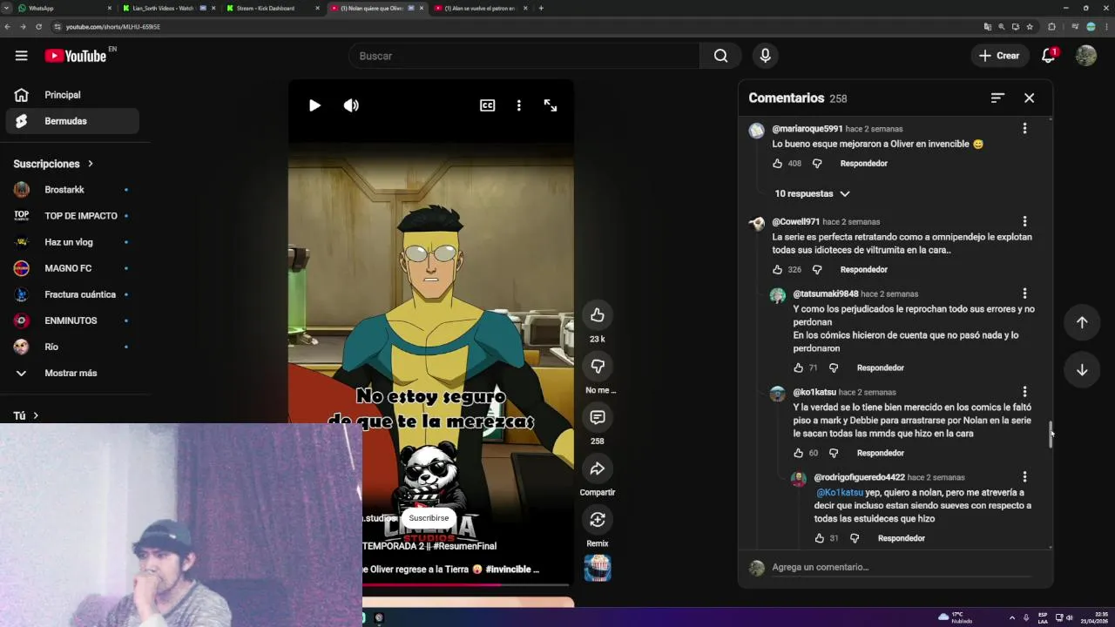The width and height of the screenshot is (1115, 627).
Task: Expand Mostrar más subscriptions
Action: pyautogui.click(x=73, y=373)
